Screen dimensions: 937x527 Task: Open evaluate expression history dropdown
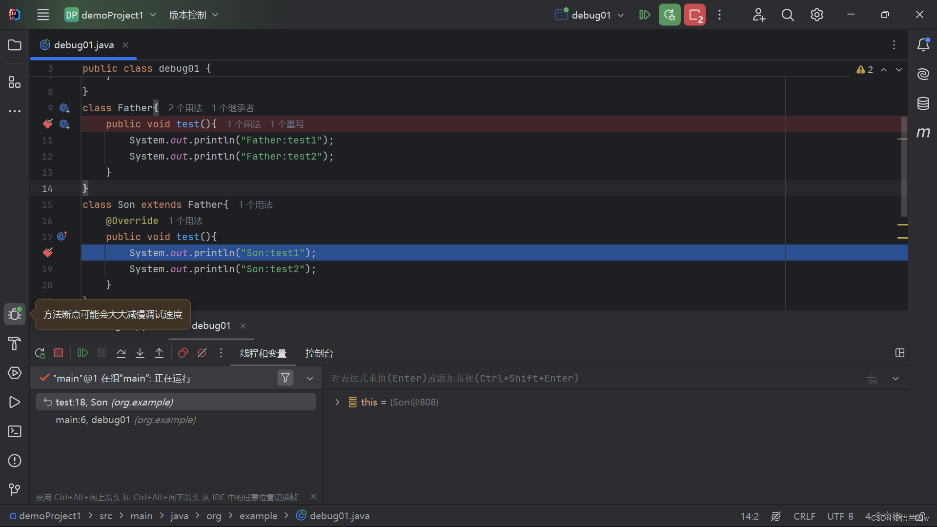[896, 378]
